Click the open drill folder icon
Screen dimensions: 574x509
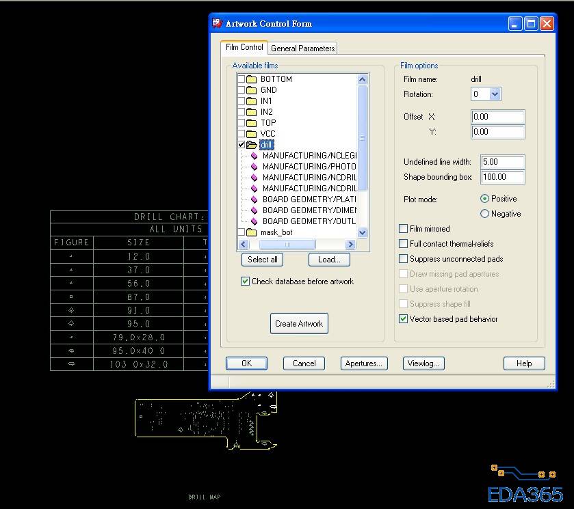[251, 145]
